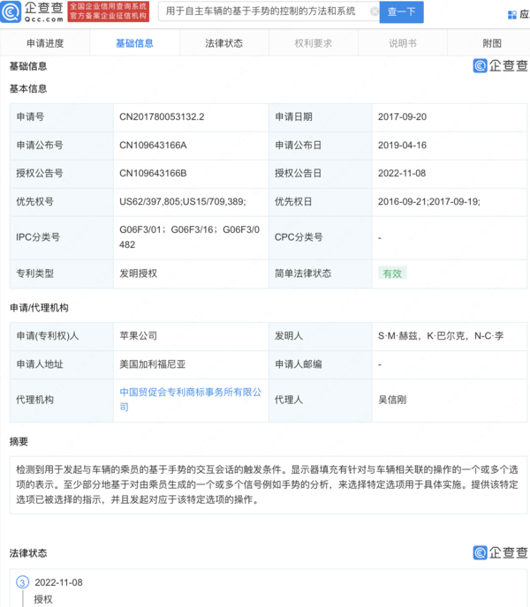The width and height of the screenshot is (530, 607).
Task: Focus the patent search input field
Action: coord(269,11)
